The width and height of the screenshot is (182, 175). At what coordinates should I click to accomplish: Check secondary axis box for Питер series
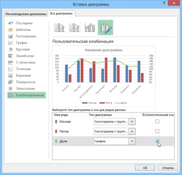click(157, 131)
